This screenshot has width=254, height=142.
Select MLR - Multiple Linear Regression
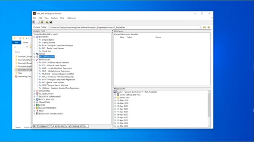56,71
